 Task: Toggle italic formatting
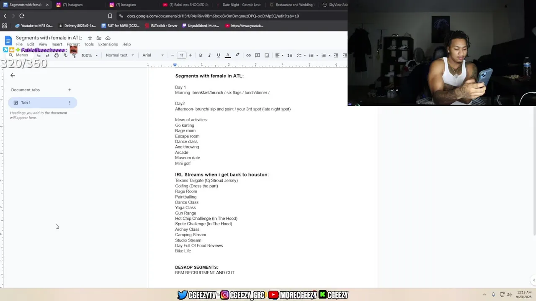[209, 55]
